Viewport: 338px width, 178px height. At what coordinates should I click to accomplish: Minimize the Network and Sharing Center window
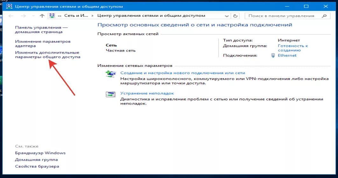pos(287,6)
